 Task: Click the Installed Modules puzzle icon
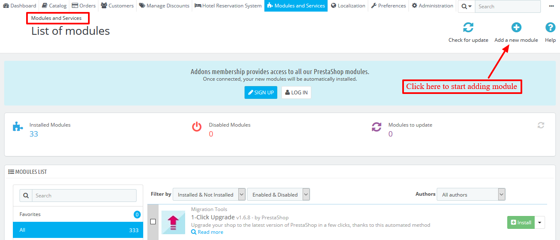pos(18,127)
